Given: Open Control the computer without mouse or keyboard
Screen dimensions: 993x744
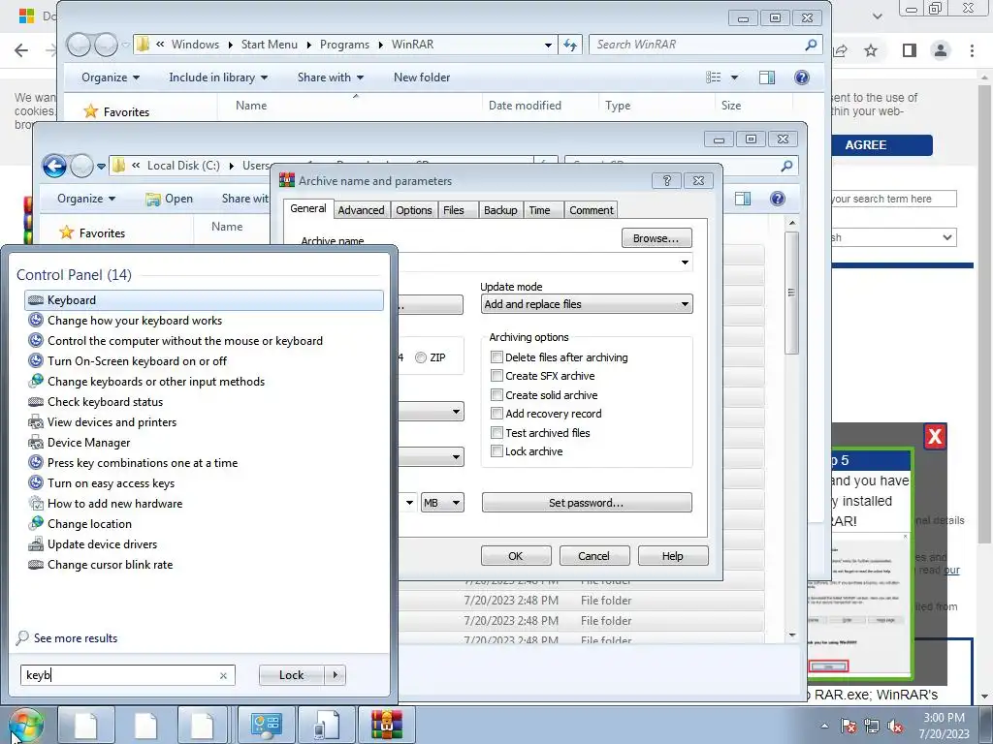Looking at the screenshot, I should [185, 340].
